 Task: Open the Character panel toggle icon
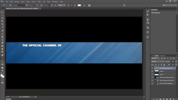pos(89,5)
